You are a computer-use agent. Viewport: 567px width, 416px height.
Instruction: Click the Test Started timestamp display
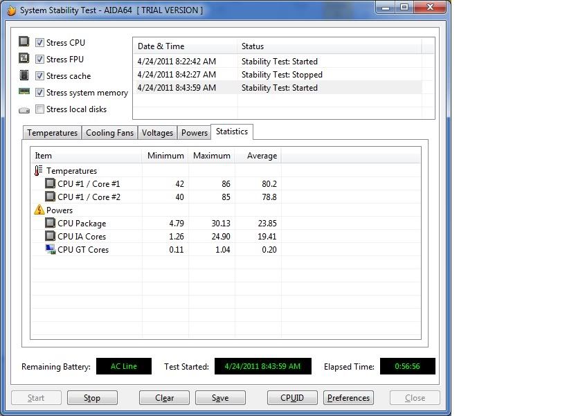(263, 366)
